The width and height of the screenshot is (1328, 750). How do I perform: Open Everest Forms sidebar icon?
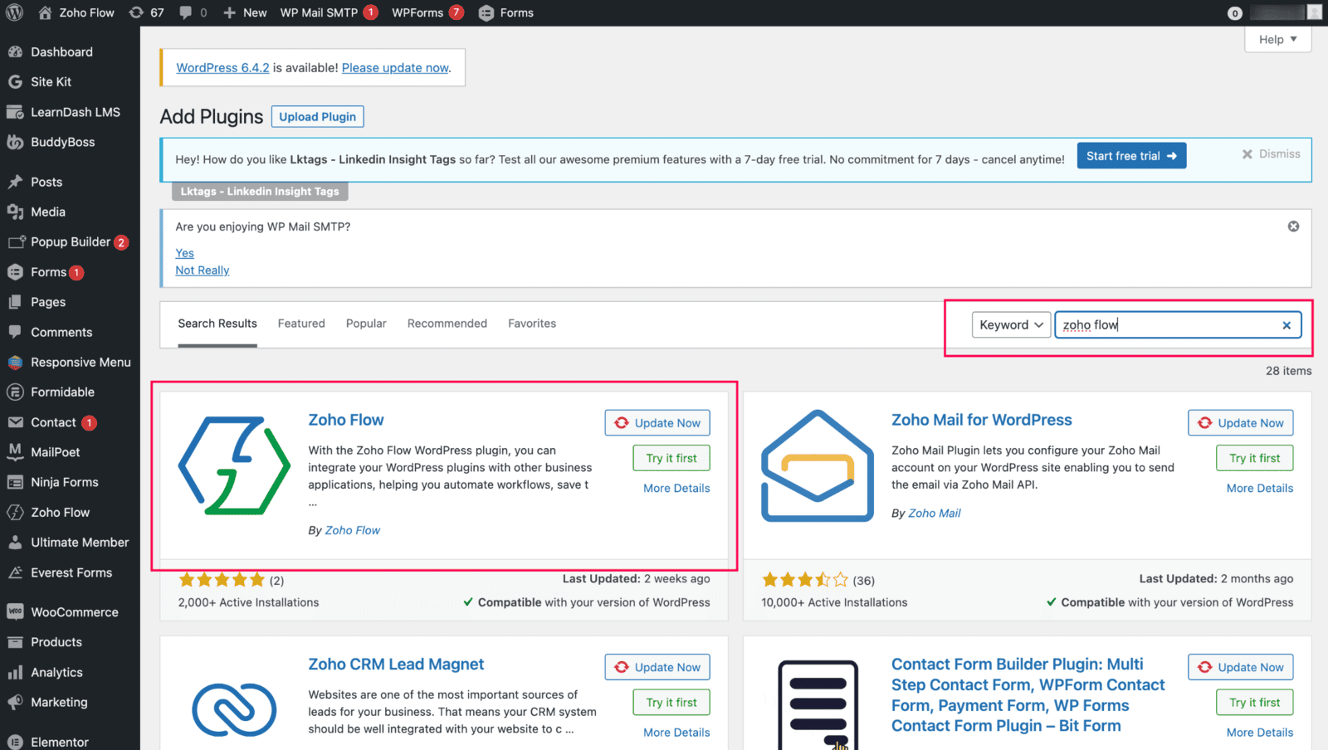[15, 572]
